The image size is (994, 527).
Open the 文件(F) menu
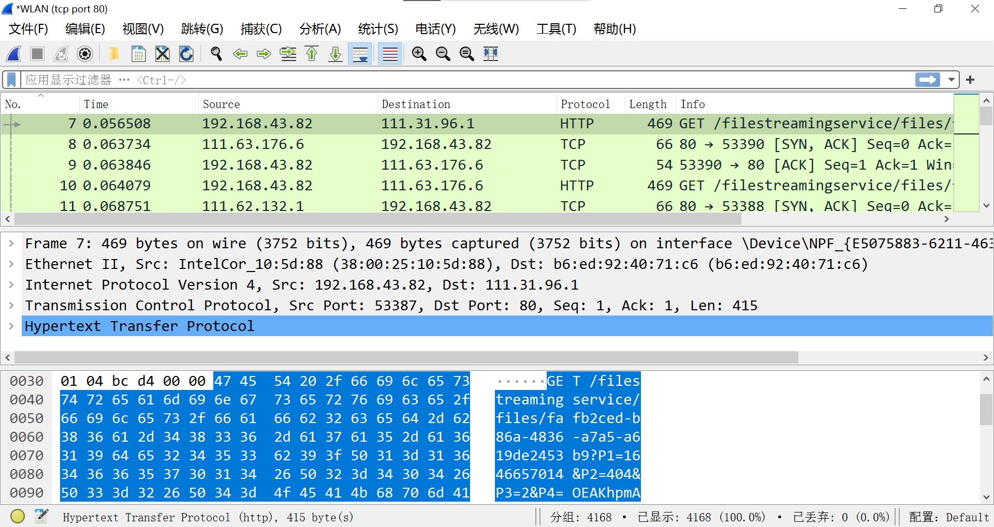click(28, 29)
